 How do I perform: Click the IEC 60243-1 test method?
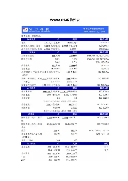click(x=103, y=104)
